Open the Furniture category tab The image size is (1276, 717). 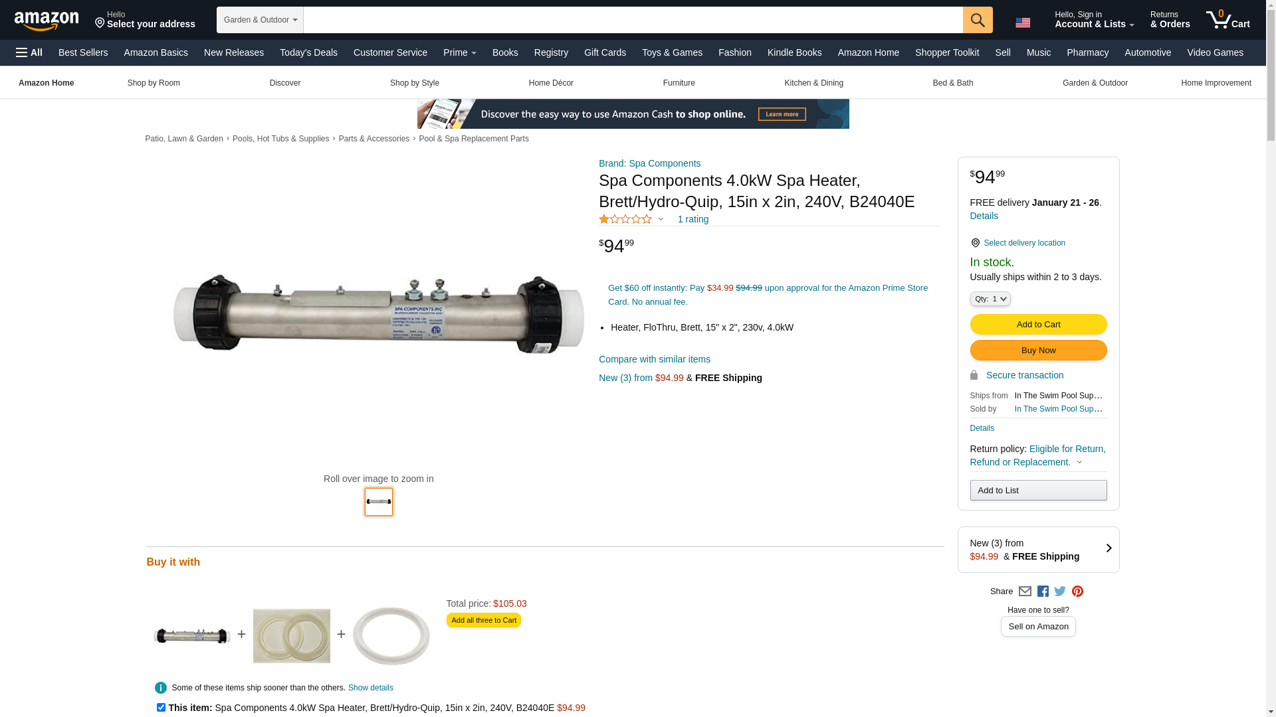coord(679,83)
